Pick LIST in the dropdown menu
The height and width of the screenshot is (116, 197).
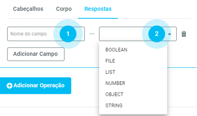(x=110, y=72)
